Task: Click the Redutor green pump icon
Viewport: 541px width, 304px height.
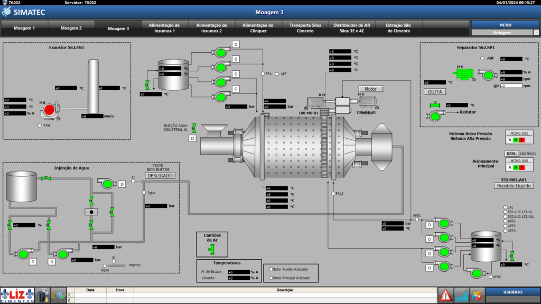Action: coord(435,116)
